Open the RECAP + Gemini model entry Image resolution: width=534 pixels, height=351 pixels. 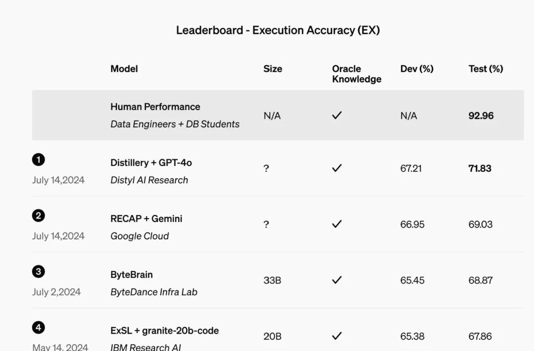coord(146,219)
